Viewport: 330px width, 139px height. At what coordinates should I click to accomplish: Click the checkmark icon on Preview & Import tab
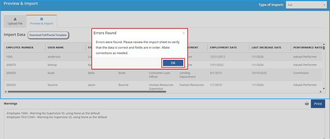pos(42,19)
